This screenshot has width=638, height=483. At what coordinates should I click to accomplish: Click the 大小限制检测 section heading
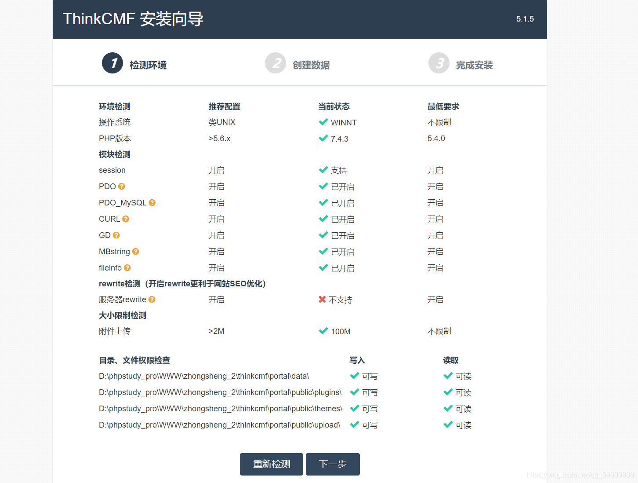tap(123, 315)
